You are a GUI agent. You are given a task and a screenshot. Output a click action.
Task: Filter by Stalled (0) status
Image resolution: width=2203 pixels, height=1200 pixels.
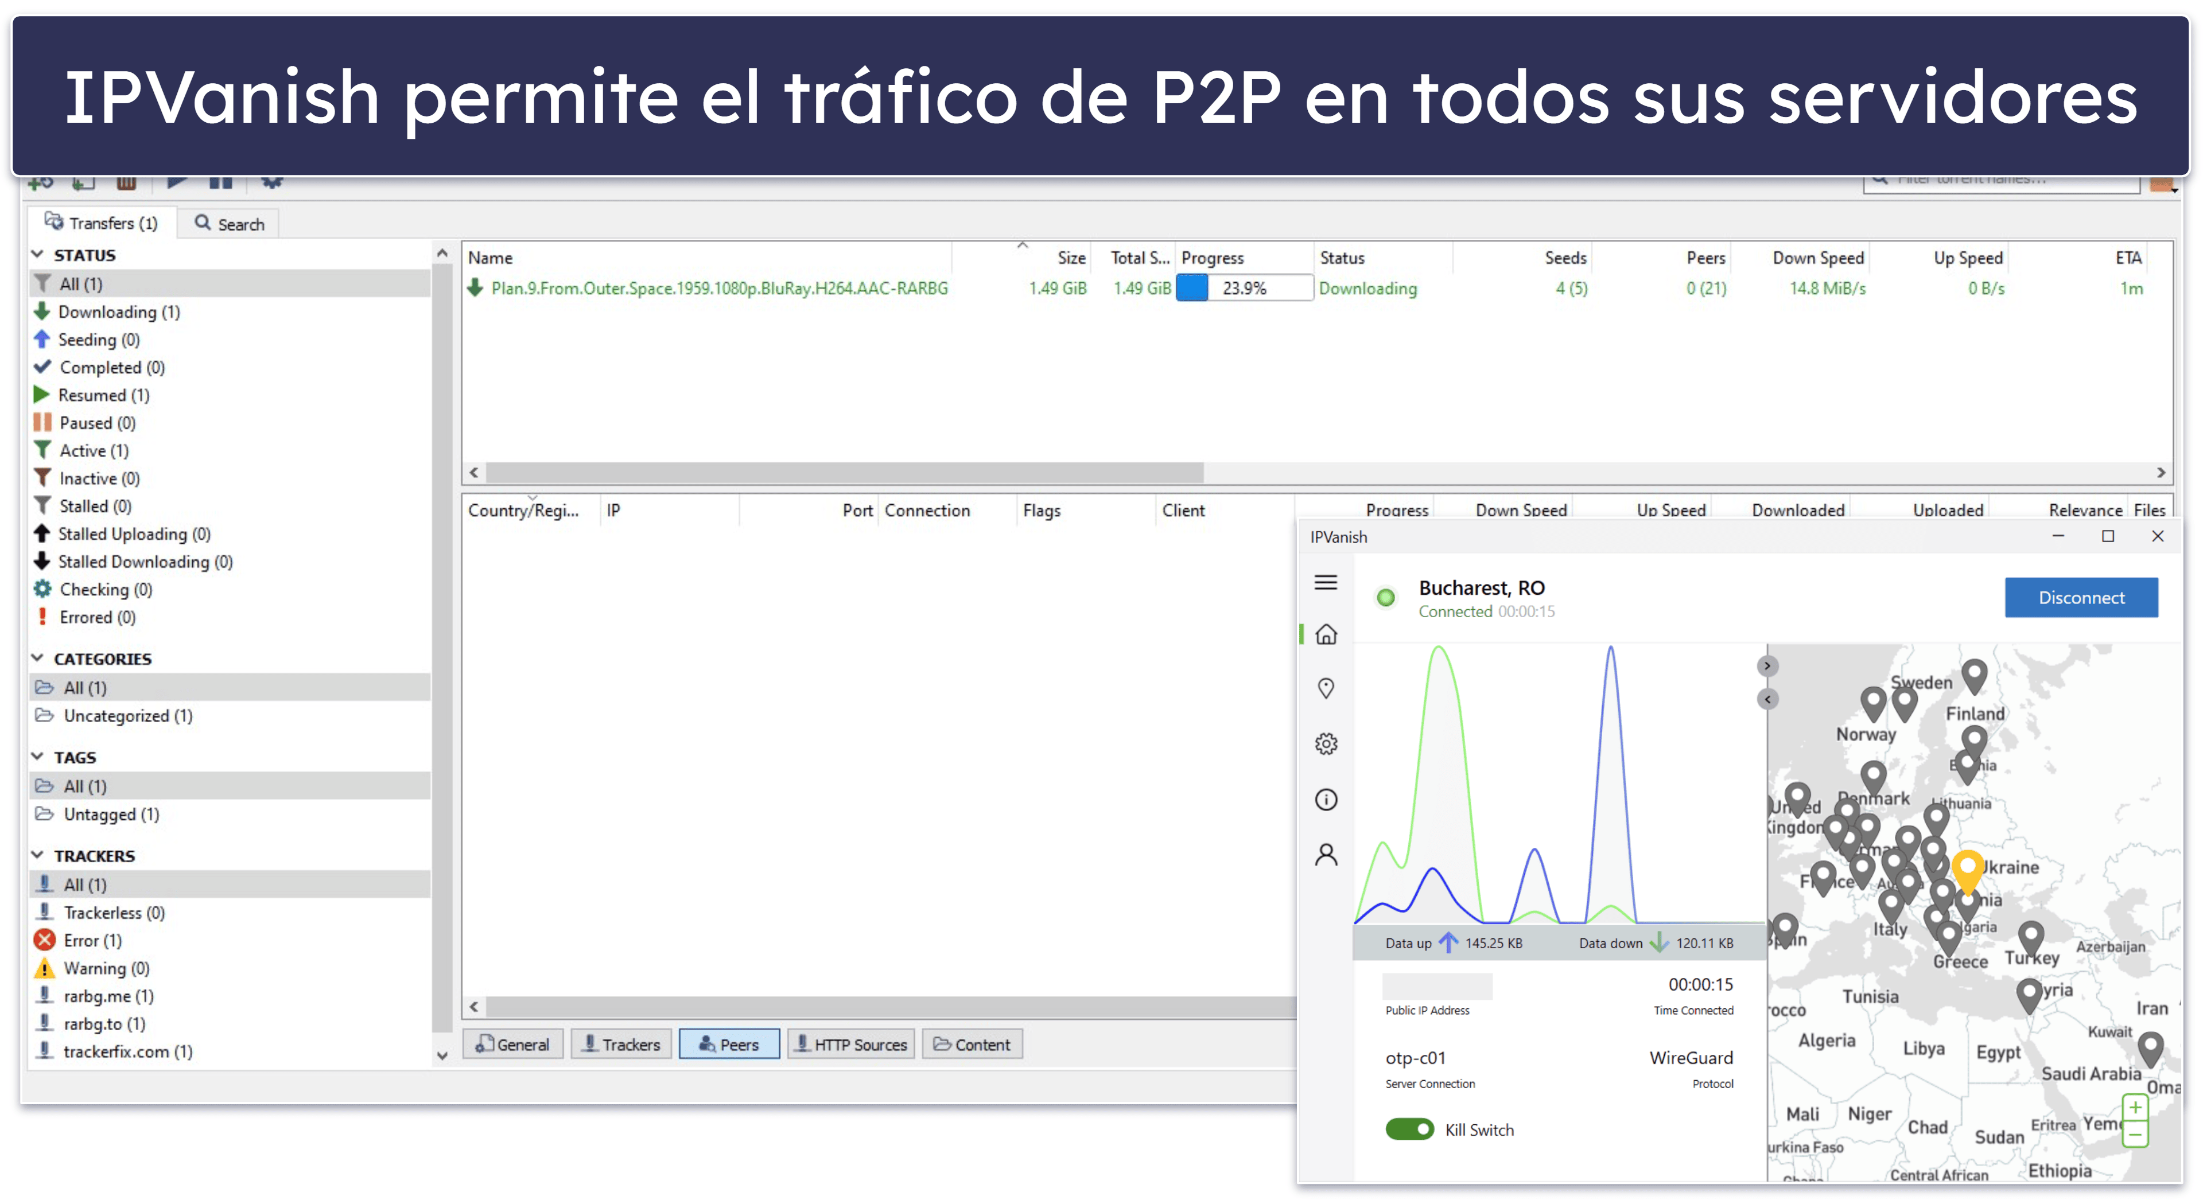pos(229,506)
